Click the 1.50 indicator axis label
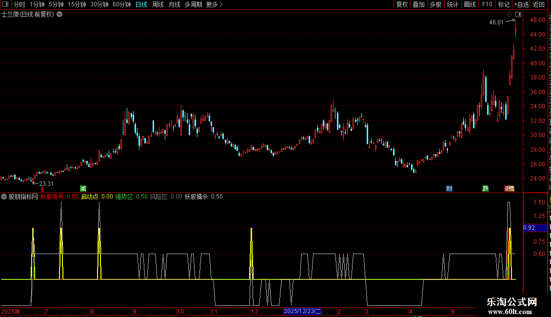The height and width of the screenshot is (317, 551). 539,202
